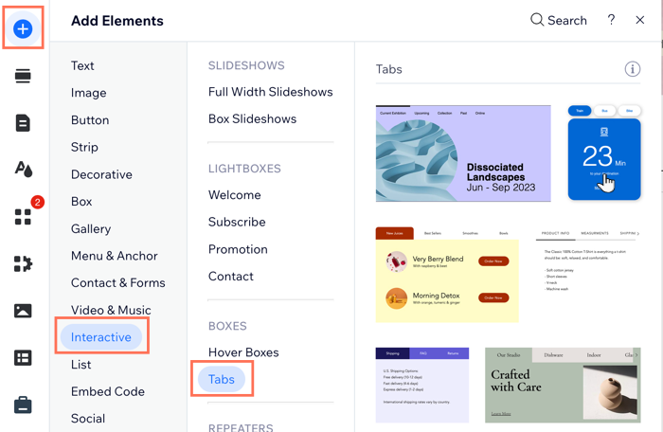Viewport: 663px width, 432px height.
Task: Open Add Apps icon with red badge
Action: tap(24, 217)
